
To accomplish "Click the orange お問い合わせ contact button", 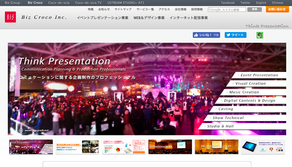I will coord(277,9).
